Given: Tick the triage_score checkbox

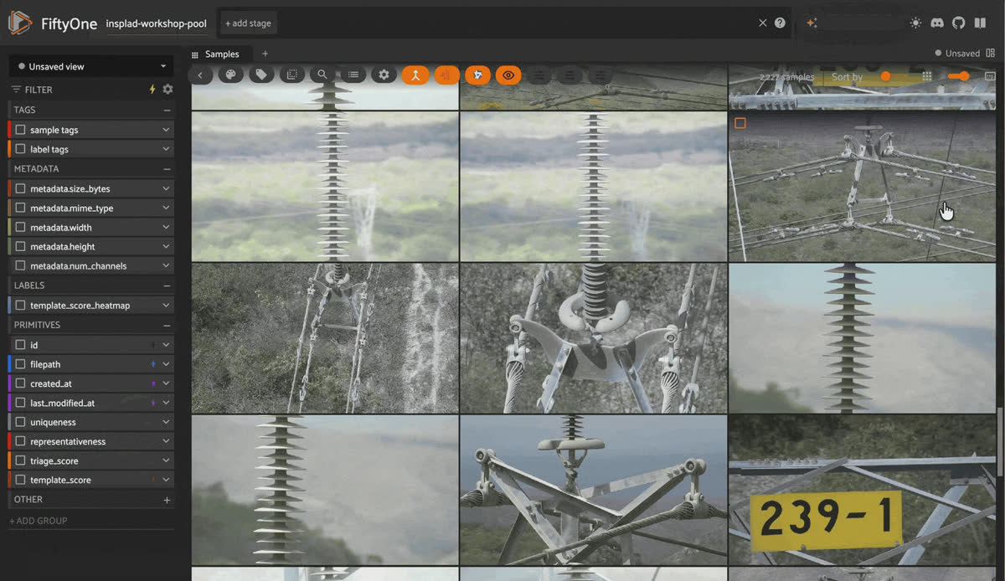Looking at the screenshot, I should pyautogui.click(x=20, y=460).
